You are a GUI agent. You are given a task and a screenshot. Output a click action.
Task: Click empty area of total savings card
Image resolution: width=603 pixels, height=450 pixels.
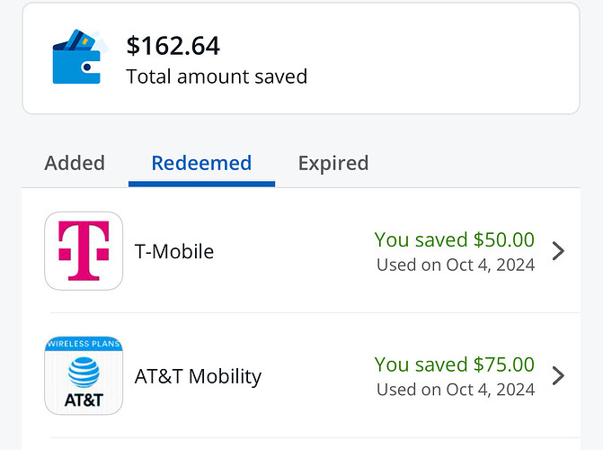click(442, 58)
